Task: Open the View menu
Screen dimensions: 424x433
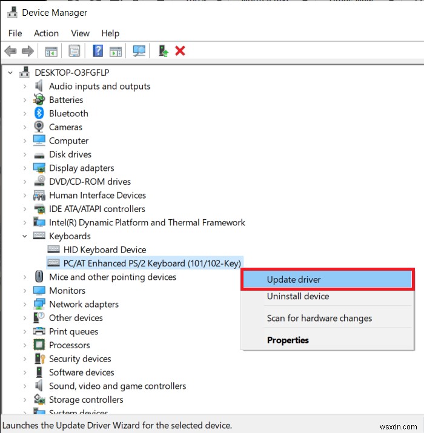Action: [80, 33]
